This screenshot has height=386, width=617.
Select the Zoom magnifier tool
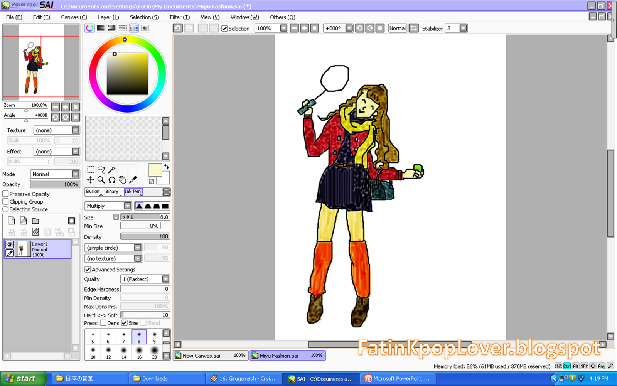pos(101,179)
